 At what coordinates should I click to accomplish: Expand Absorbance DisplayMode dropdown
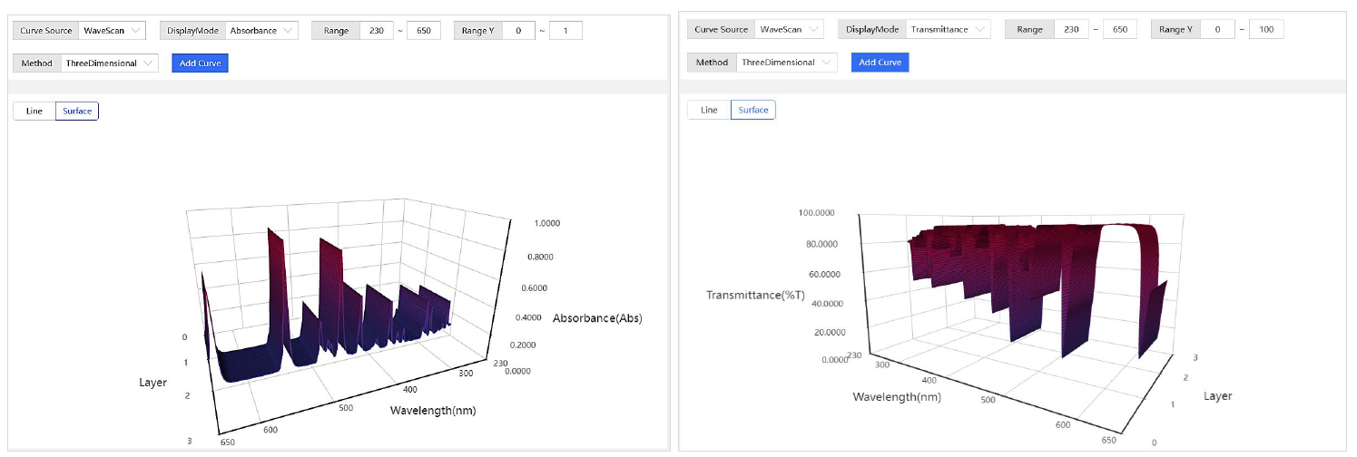261,30
